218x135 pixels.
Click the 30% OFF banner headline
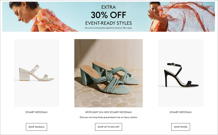pos(108,15)
